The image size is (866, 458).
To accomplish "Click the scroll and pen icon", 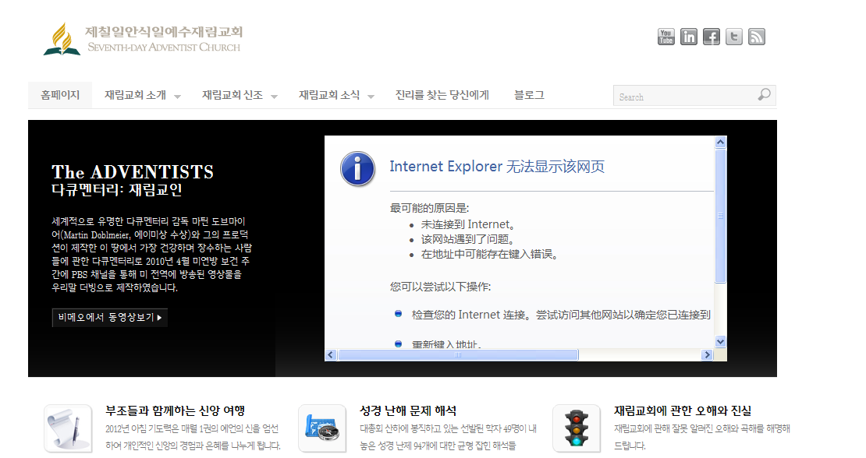I will tap(68, 428).
